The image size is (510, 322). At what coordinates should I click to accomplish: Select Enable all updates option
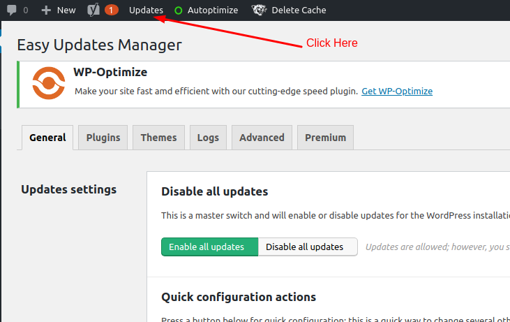pos(210,247)
